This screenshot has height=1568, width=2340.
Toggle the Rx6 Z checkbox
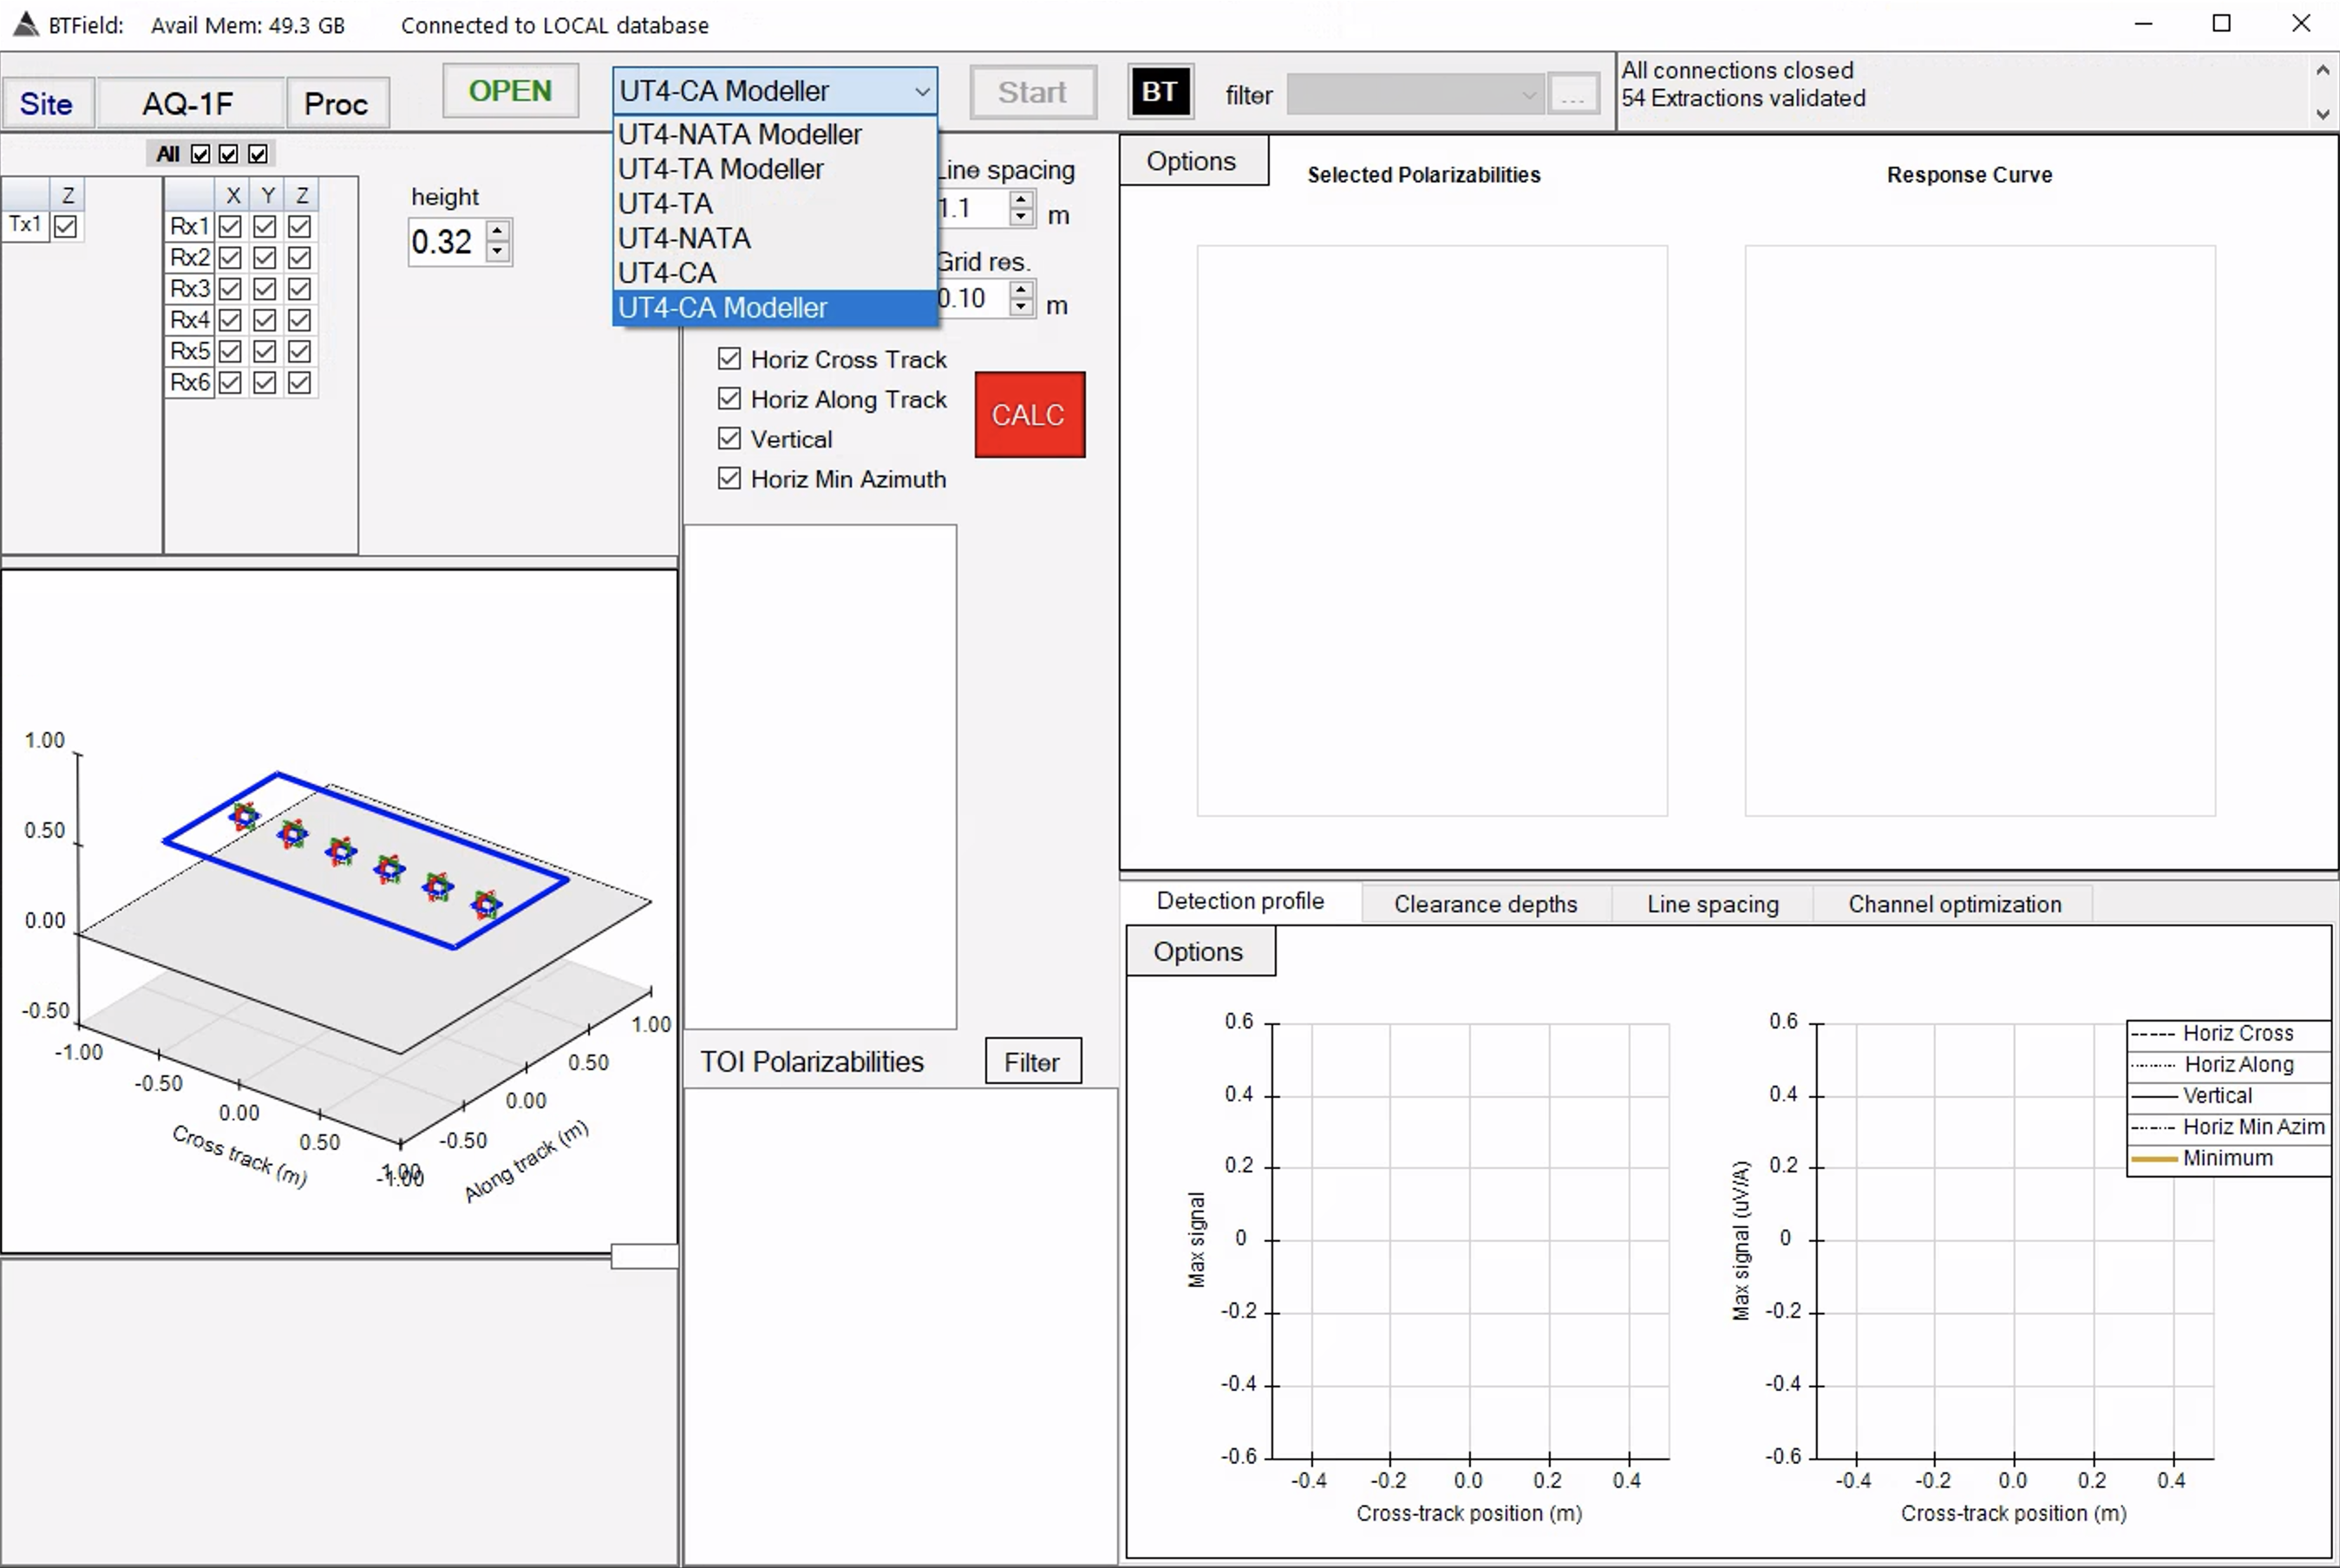(299, 383)
